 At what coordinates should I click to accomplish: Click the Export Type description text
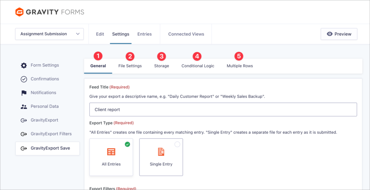coord(213,133)
